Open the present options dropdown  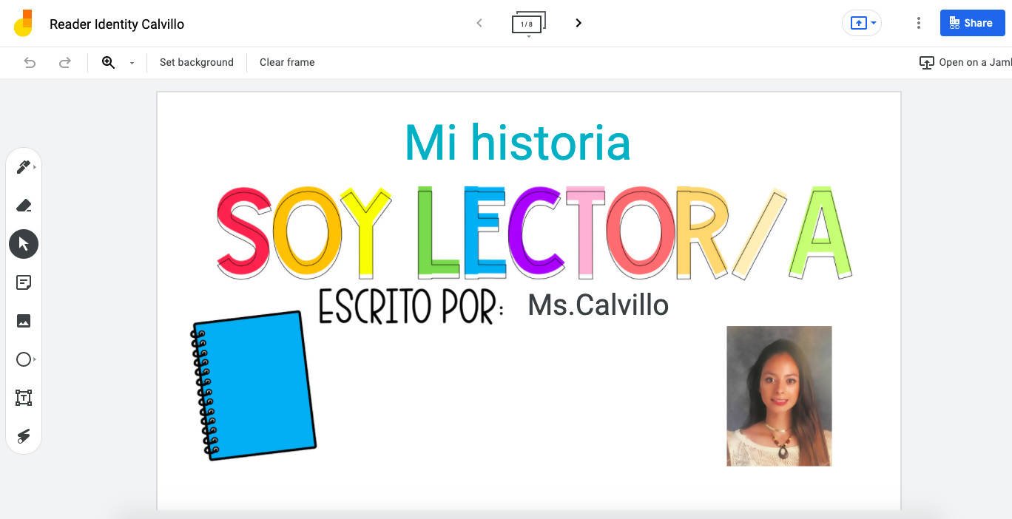tap(874, 24)
